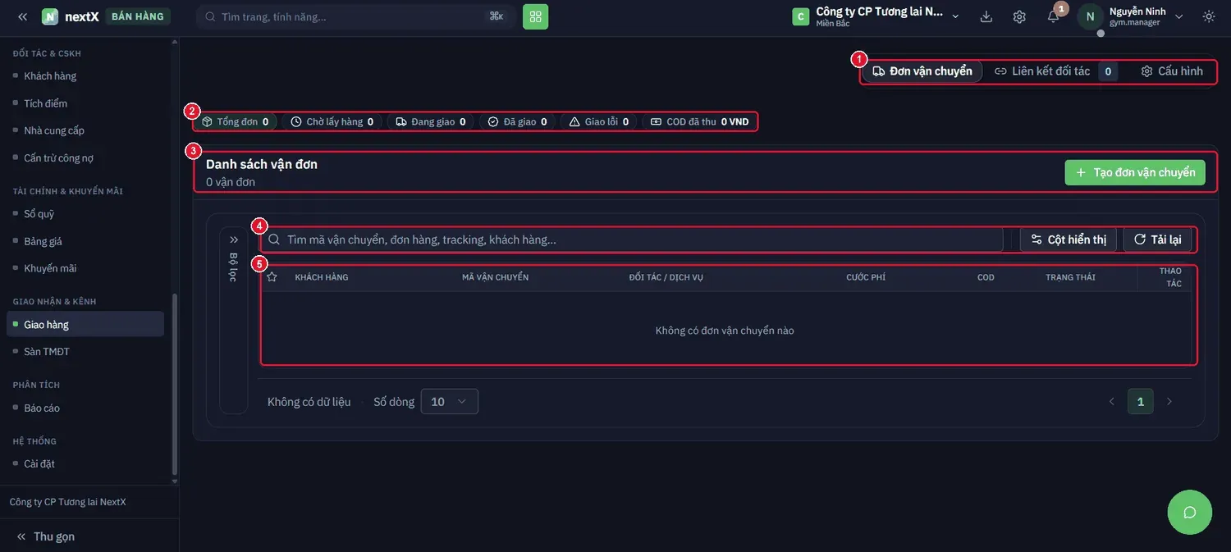
Task: Go to the previous page arrow
Action: click(x=1112, y=401)
